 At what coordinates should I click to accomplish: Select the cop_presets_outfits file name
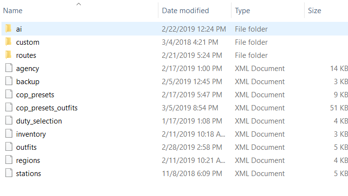pos(46,108)
